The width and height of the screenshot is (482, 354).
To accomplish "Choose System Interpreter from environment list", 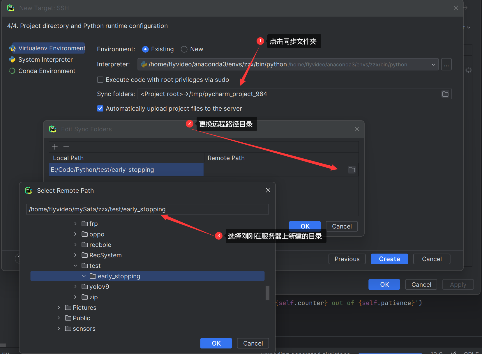I will point(45,60).
